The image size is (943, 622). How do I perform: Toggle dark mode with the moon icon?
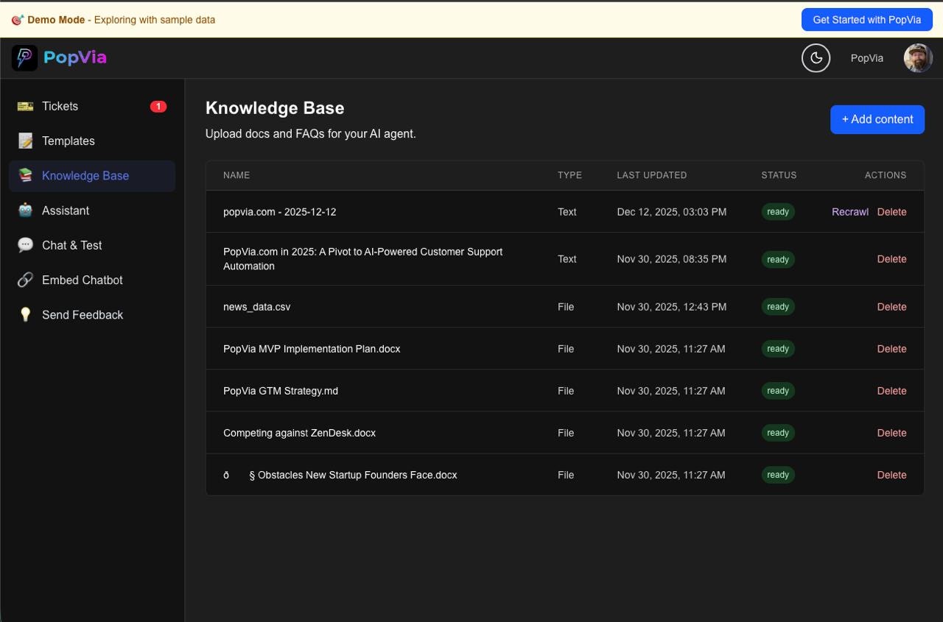[816, 57]
